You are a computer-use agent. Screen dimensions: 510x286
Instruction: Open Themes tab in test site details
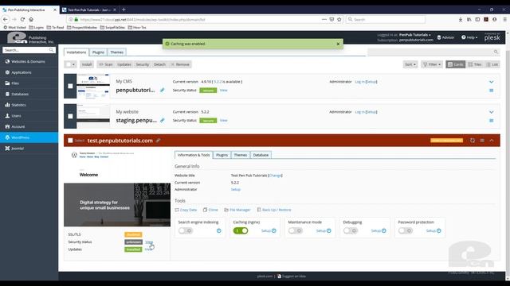click(x=241, y=155)
